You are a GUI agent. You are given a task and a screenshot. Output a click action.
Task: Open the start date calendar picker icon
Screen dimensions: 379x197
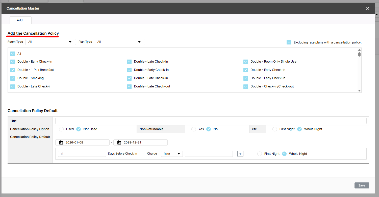pyautogui.click(x=61, y=142)
